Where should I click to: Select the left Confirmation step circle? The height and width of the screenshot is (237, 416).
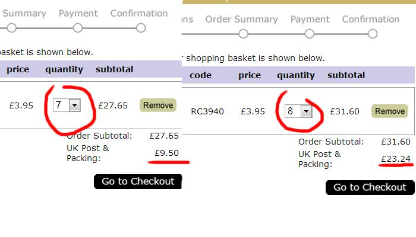pos(141,28)
